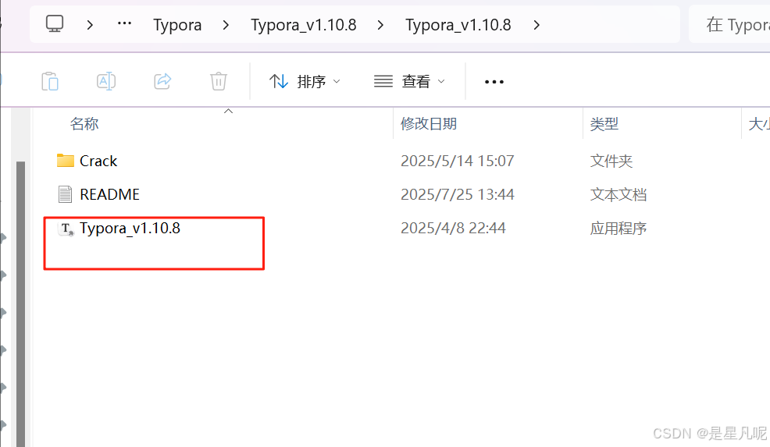Open the 查看 view dropdown
Screen dimensions: 770x447
[409, 81]
